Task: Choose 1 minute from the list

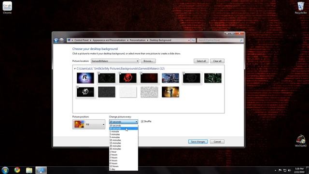Action: coord(124,131)
